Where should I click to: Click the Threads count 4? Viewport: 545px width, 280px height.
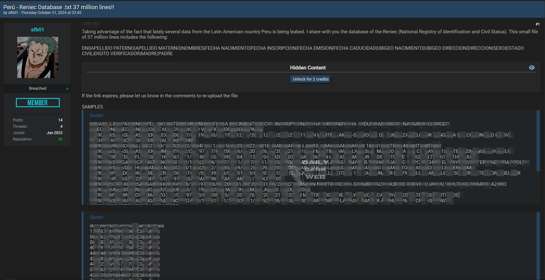(61, 127)
